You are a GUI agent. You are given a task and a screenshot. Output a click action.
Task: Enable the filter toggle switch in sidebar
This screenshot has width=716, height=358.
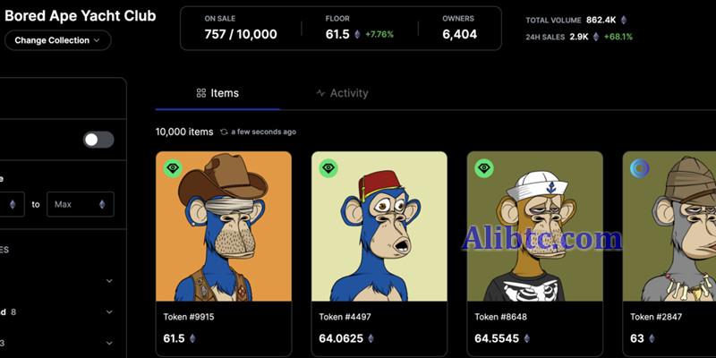coord(98,140)
